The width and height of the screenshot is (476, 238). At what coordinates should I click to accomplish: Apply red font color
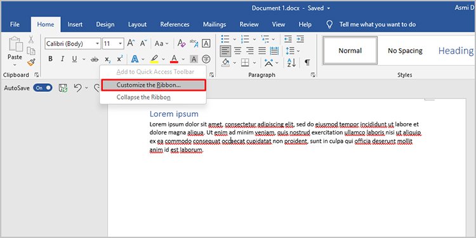(174, 59)
